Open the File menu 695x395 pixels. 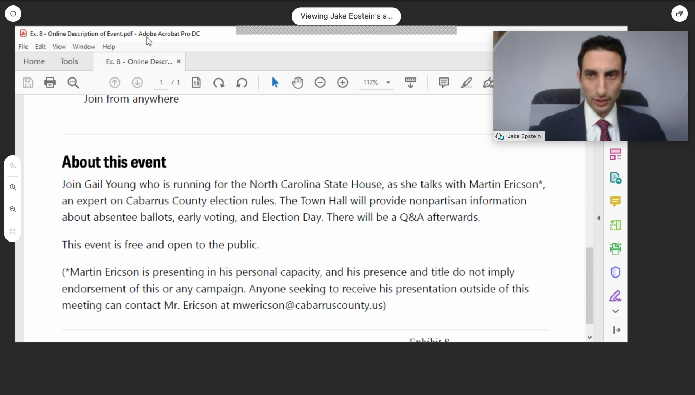[23, 47]
